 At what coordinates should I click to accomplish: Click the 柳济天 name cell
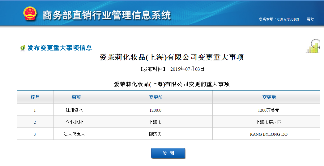coord(155,134)
